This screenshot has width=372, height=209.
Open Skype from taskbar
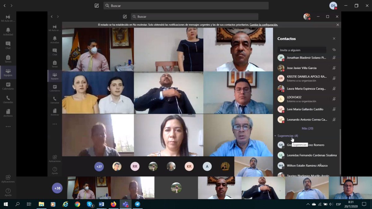coord(90,204)
